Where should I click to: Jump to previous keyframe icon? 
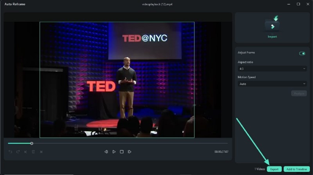coord(25,152)
